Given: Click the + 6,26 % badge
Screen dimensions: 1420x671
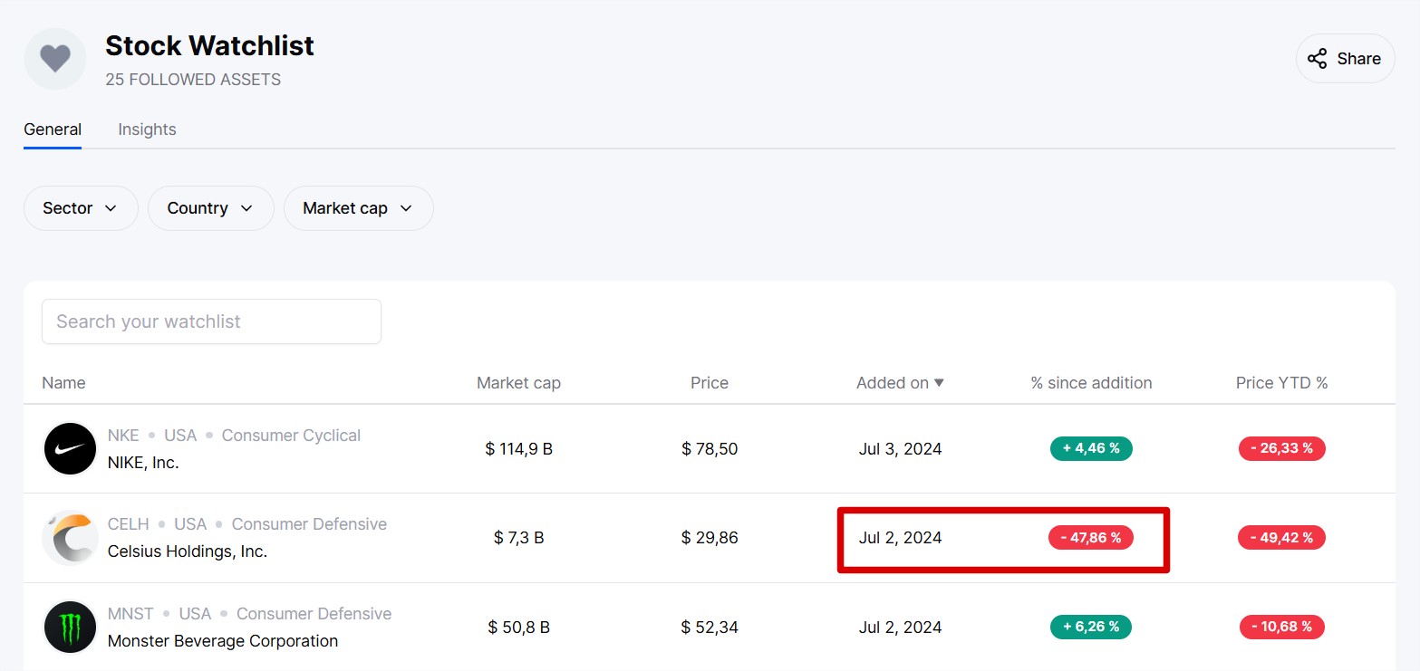Looking at the screenshot, I should point(1091,627).
